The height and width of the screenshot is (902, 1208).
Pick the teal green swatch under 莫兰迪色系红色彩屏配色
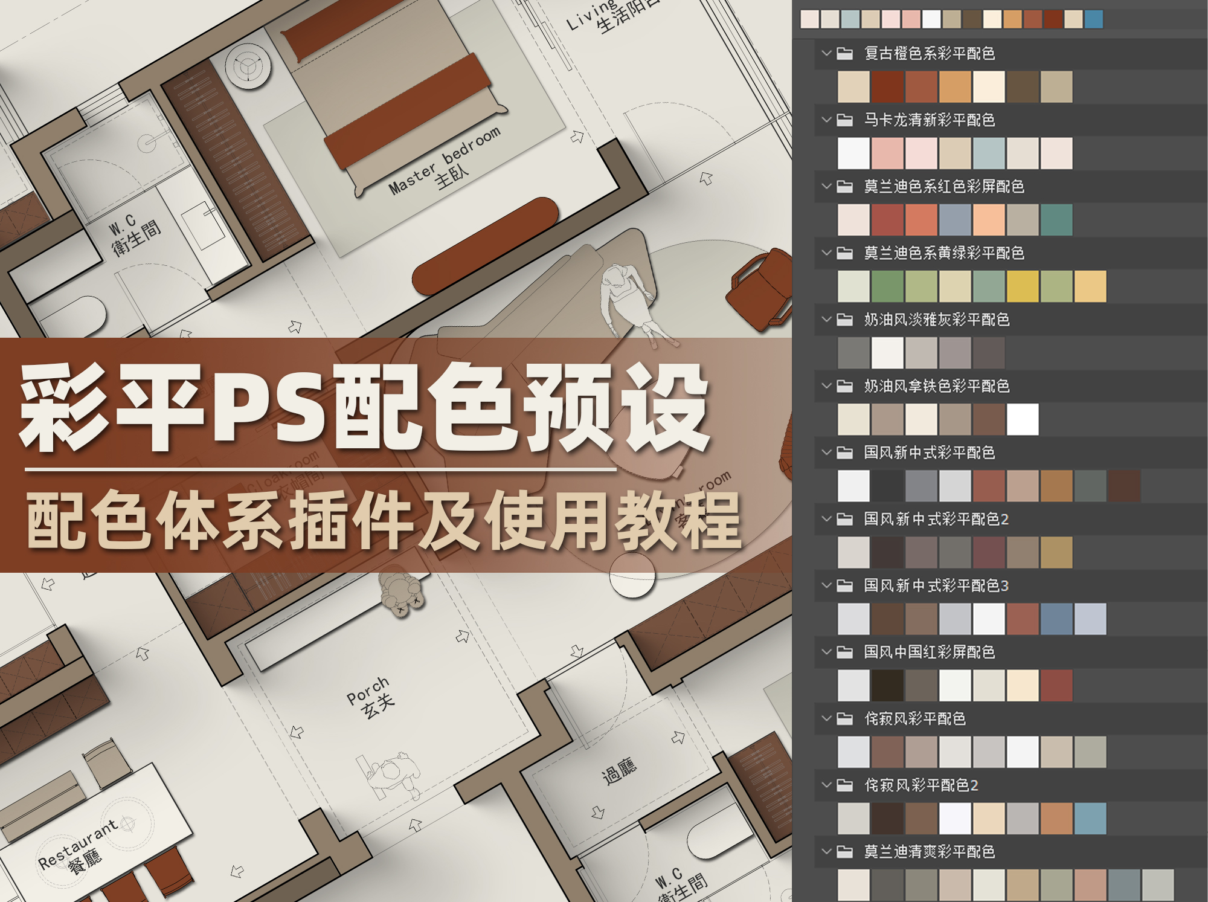tap(1057, 219)
